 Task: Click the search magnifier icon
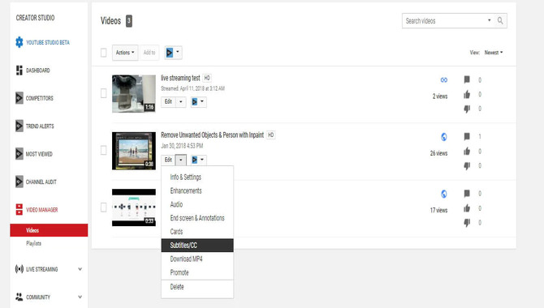pyautogui.click(x=500, y=21)
